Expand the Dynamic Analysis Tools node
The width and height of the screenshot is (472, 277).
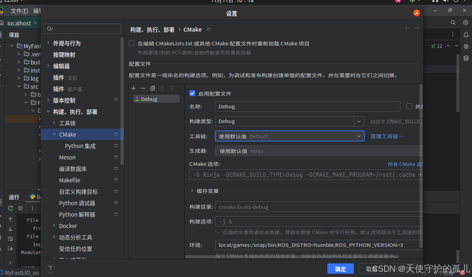(54, 237)
